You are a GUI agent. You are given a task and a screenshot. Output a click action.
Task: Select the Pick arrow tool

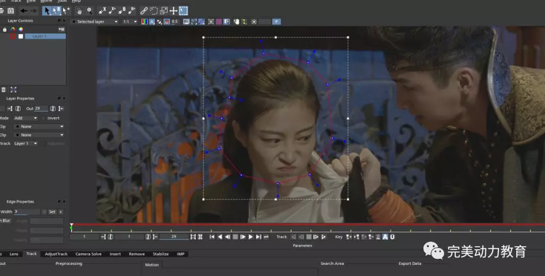tap(46, 11)
